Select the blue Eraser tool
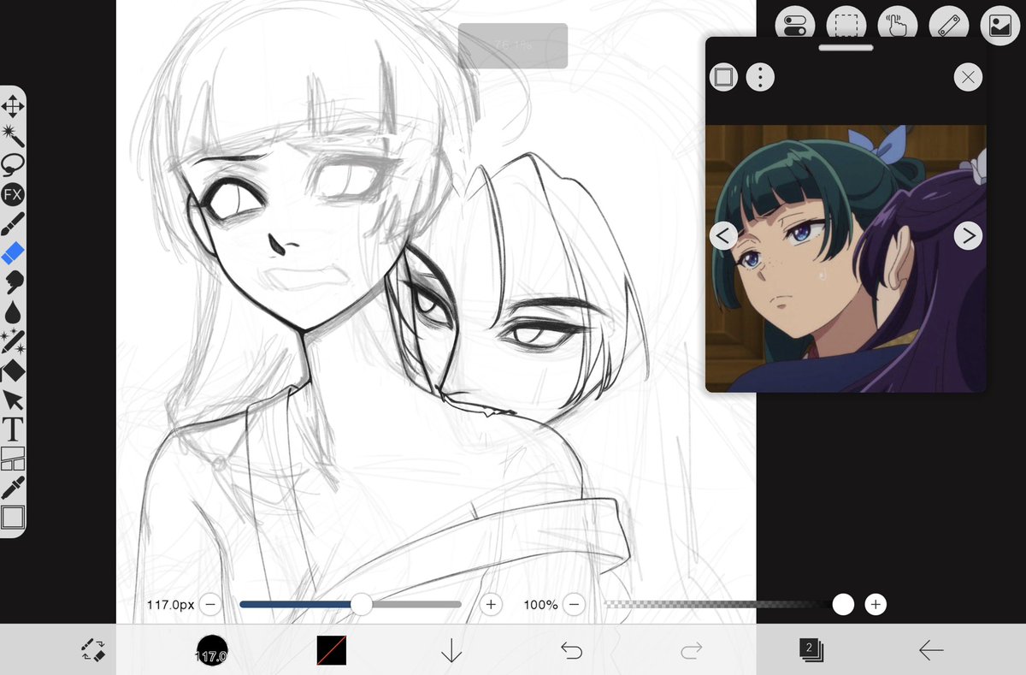This screenshot has height=675, width=1026. coord(12,253)
